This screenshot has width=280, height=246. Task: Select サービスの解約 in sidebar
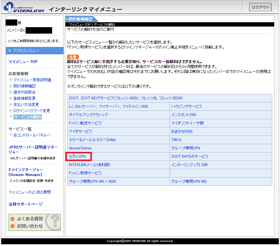click(x=28, y=117)
